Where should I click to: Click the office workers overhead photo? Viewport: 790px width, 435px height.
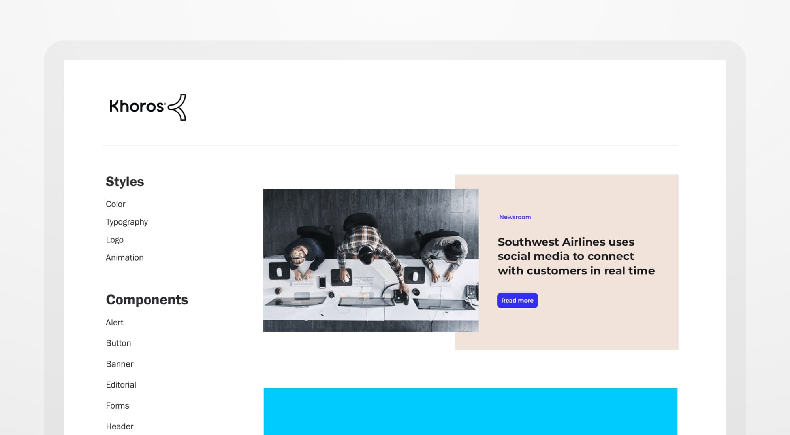[x=371, y=260]
